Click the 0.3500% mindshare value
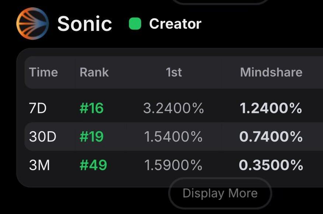This screenshot has width=323, height=214. (x=271, y=165)
